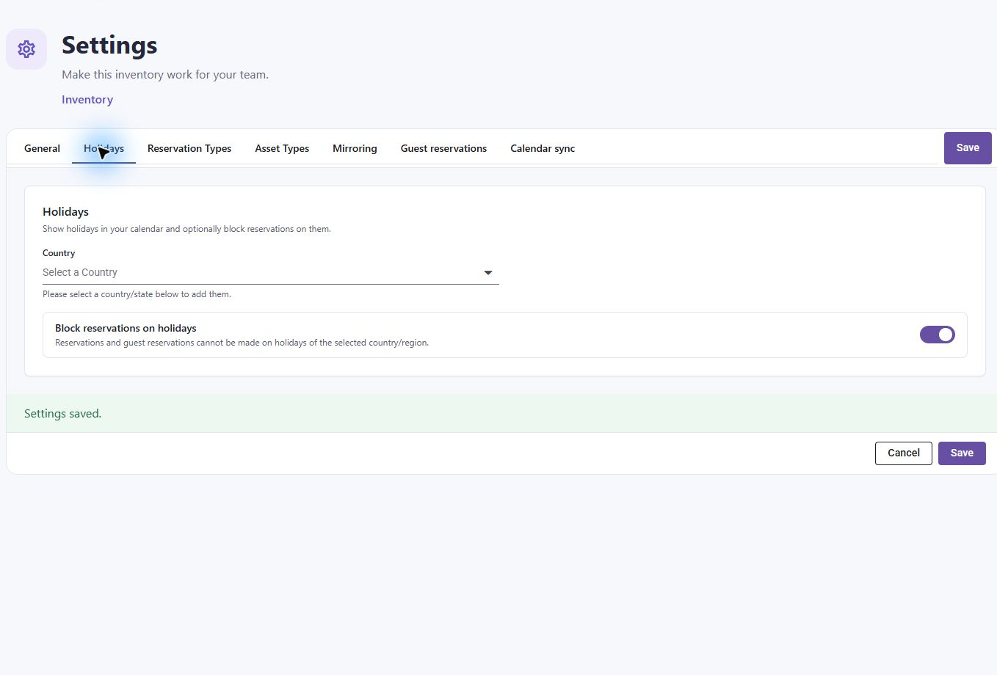Screen dimensions: 997x675
Task: Go to the Asset Types tab
Action: pos(282,148)
